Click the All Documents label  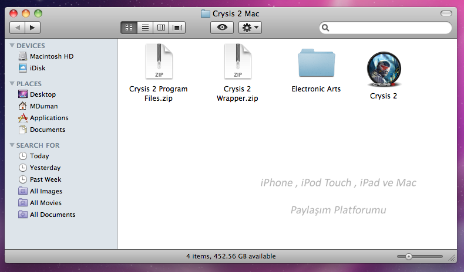[53, 215]
